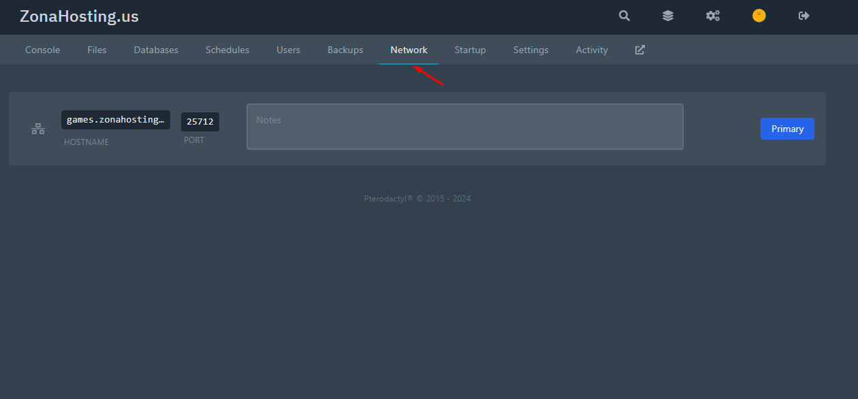
Task: Switch to the Startup tab
Action: 470,50
